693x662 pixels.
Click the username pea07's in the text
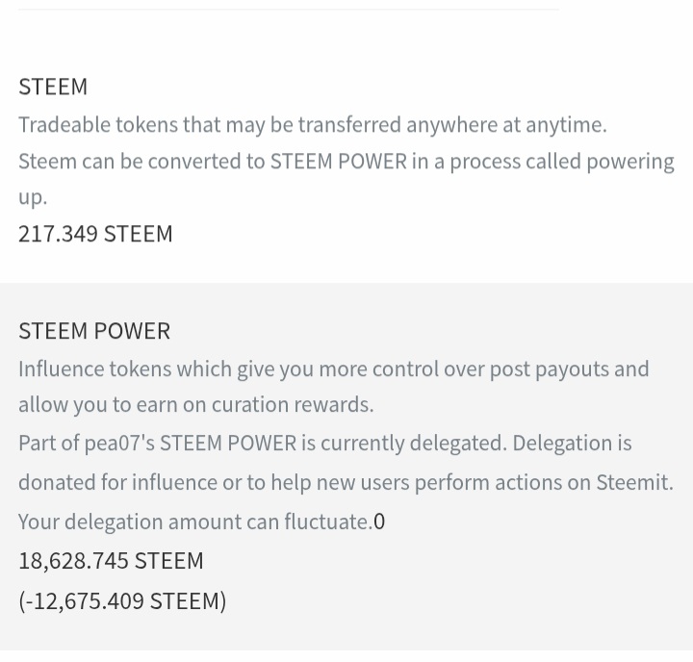119,443
